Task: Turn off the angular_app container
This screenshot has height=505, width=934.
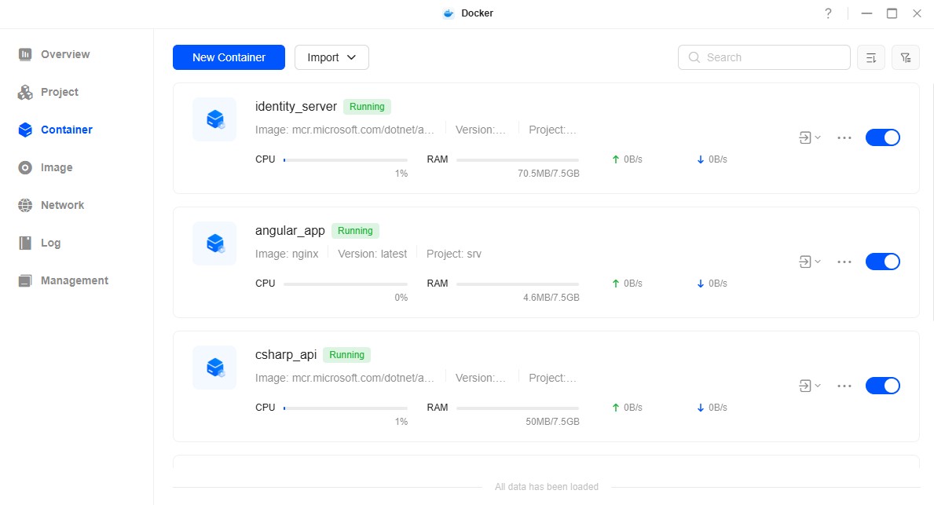Action: click(882, 262)
